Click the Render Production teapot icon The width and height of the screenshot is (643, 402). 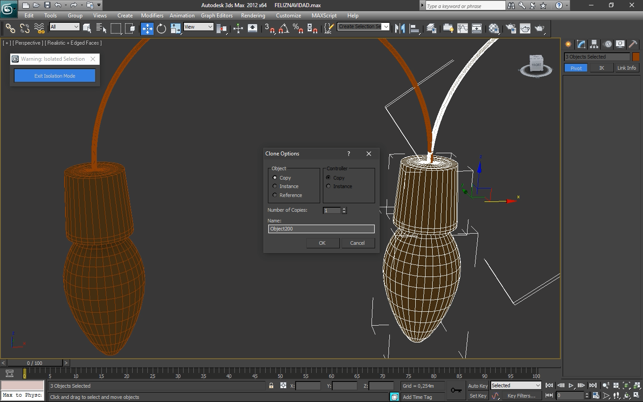(x=540, y=29)
